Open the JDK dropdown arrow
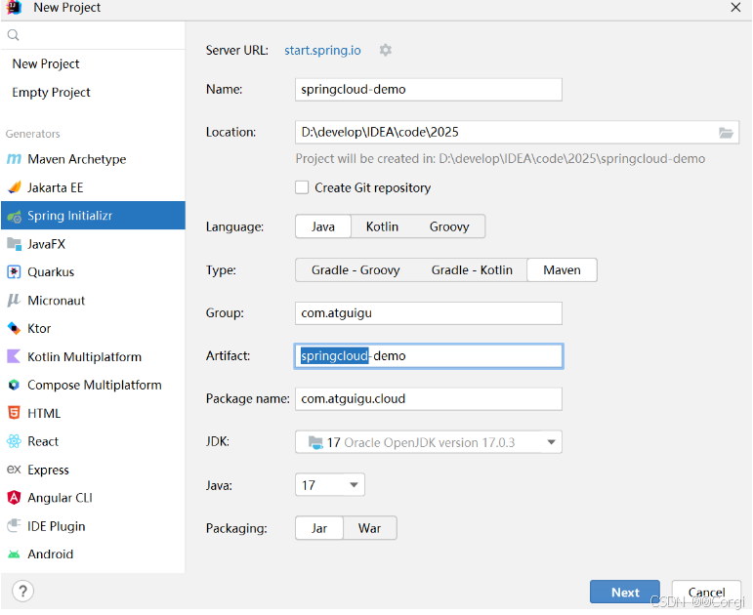 coord(551,442)
